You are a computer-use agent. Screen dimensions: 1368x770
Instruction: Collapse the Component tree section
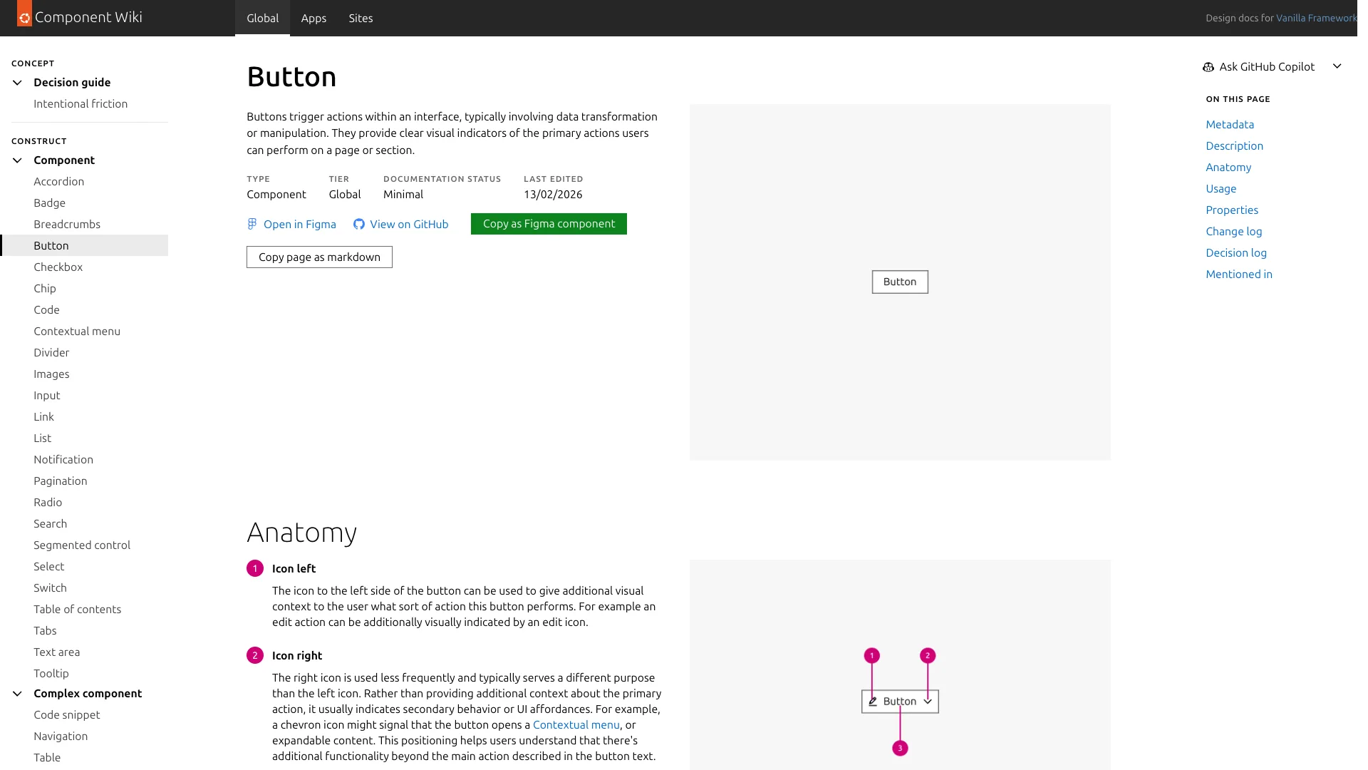point(18,160)
